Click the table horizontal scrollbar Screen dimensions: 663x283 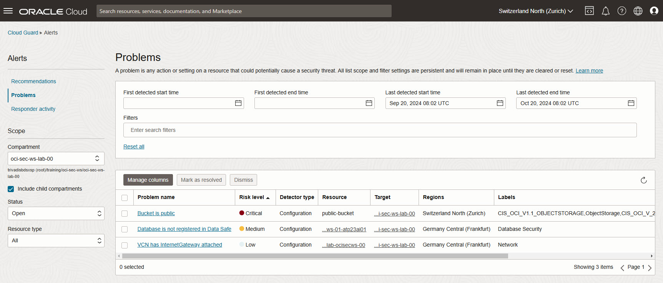click(x=315, y=256)
